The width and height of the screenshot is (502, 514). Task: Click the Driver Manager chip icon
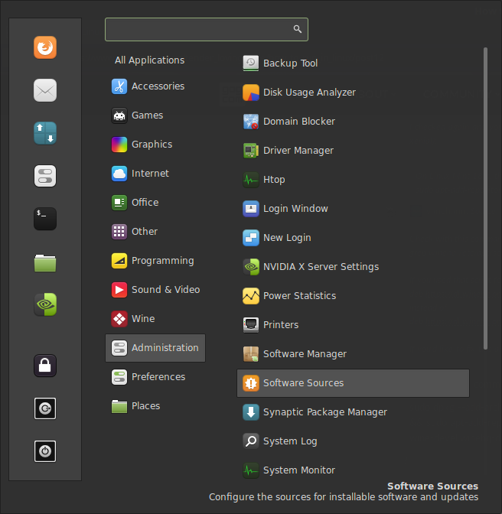pos(251,151)
